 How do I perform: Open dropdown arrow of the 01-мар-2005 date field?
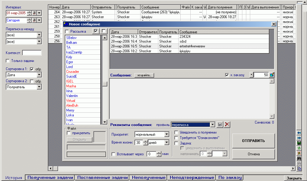[x=39, y=13]
